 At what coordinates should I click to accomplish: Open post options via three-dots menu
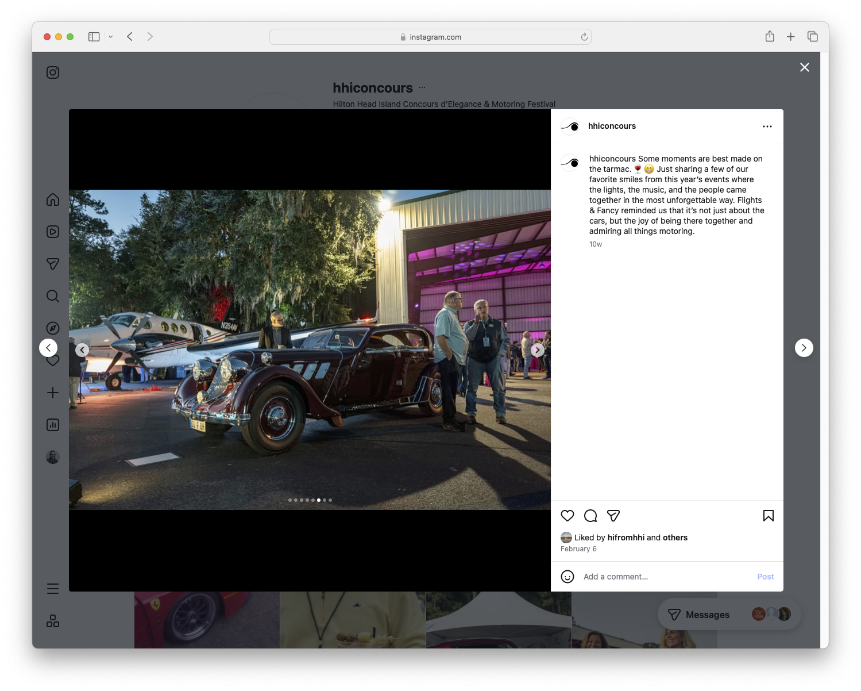point(767,126)
